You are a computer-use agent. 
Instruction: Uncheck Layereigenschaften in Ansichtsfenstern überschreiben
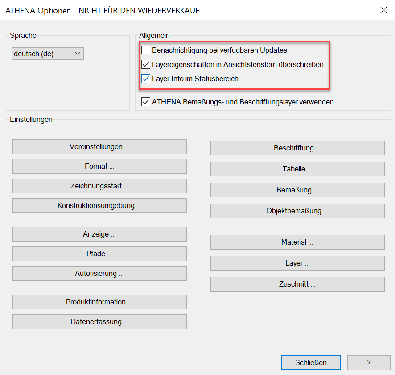click(x=146, y=64)
